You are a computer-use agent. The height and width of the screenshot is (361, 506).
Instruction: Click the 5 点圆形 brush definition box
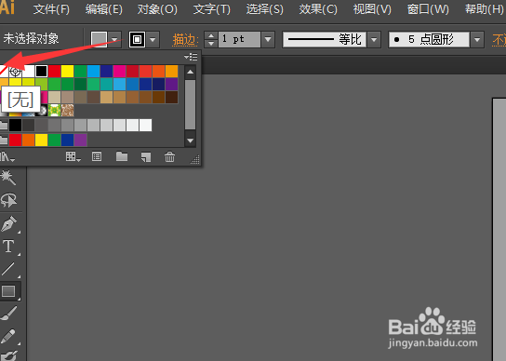pos(429,39)
